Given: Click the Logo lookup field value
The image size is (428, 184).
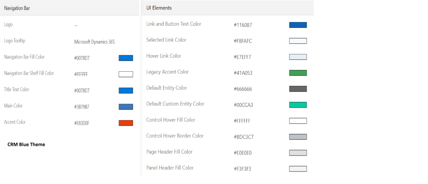Looking at the screenshot, I should (x=76, y=26).
